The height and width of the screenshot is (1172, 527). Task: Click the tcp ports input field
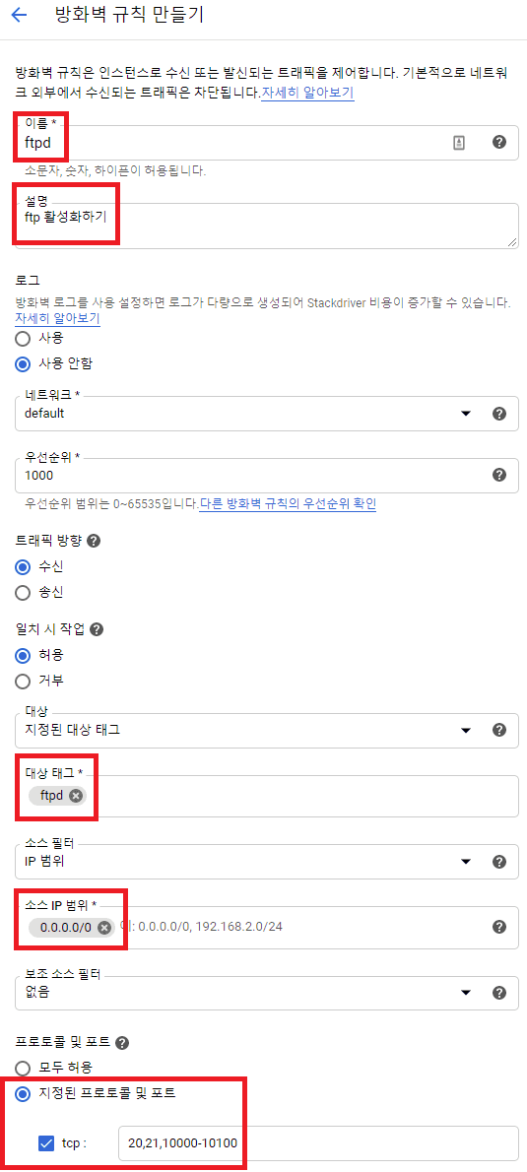coord(318,1142)
